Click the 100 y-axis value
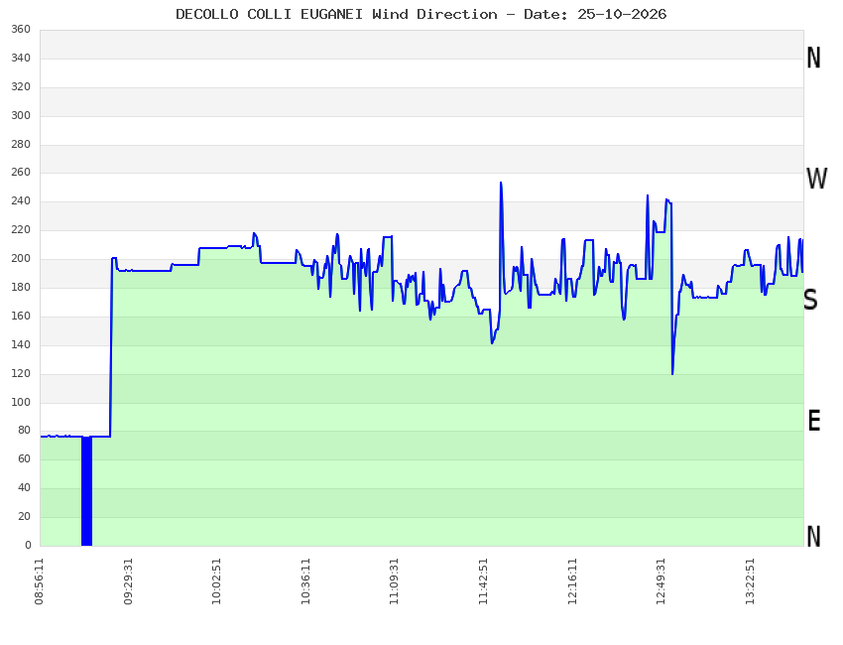This screenshot has width=843, height=645. 21,402
